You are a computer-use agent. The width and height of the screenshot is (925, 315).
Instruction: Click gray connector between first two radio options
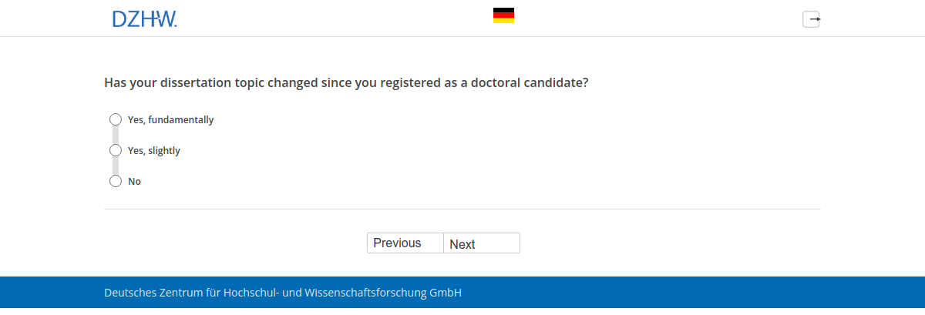(116, 135)
